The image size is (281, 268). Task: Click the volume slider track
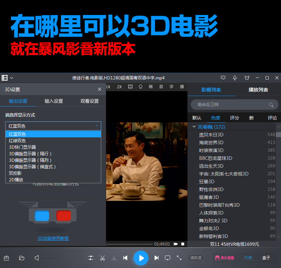tap(51, 258)
